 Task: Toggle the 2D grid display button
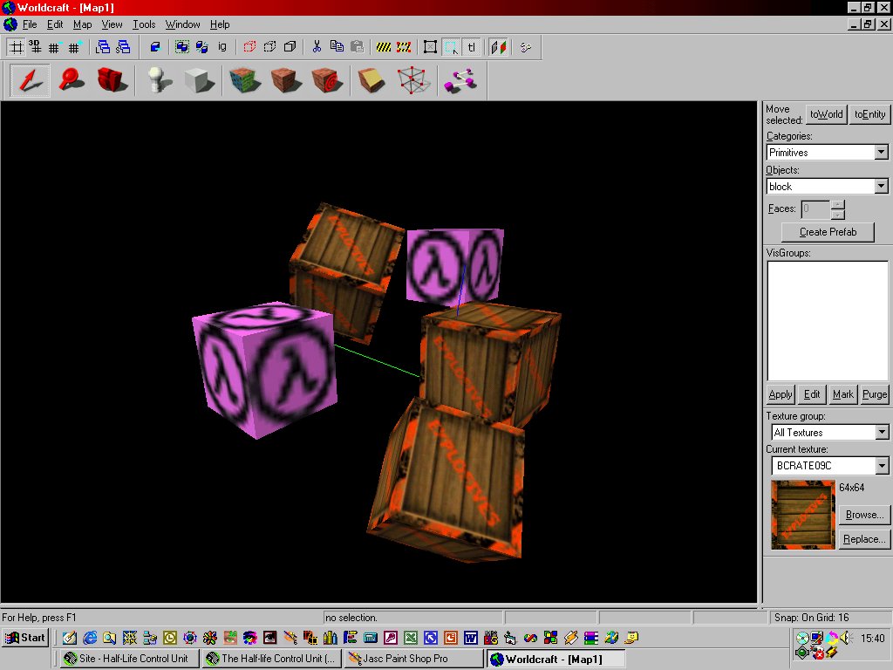17,47
